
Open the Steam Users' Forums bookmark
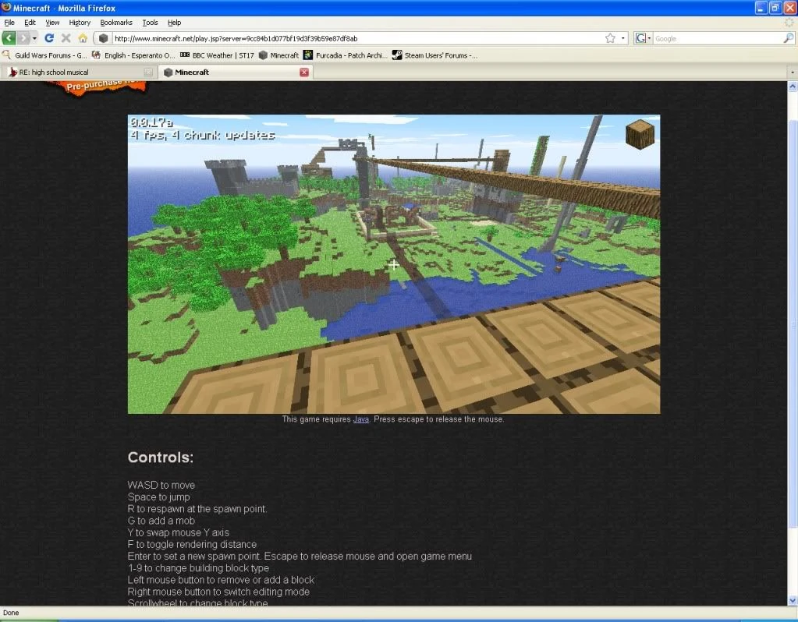point(434,55)
